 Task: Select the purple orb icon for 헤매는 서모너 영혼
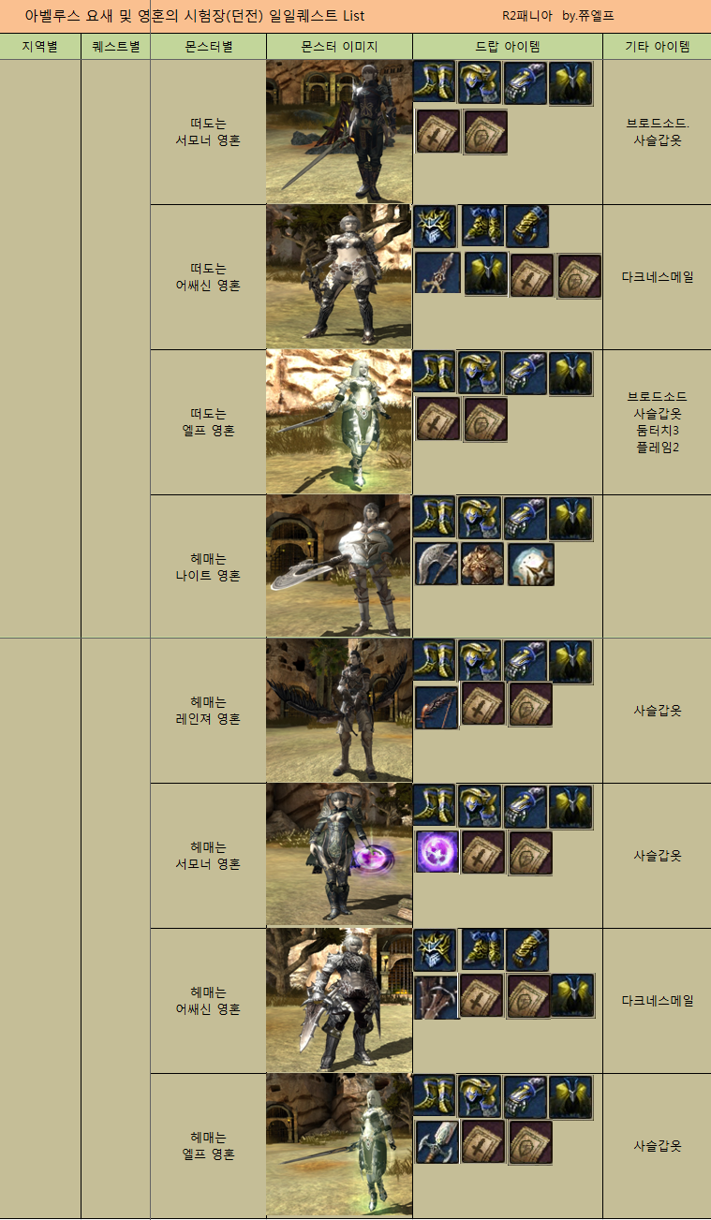437,852
